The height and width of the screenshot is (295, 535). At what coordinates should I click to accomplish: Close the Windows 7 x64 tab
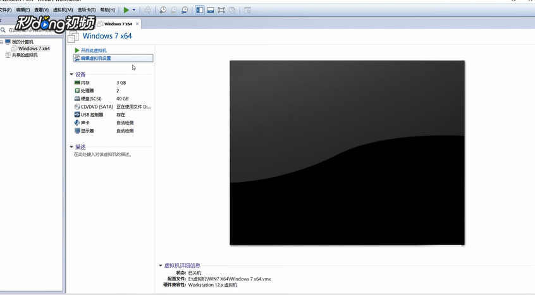137,24
